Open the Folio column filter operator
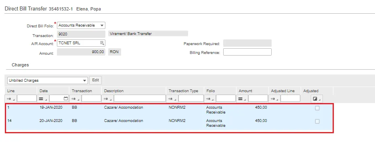 coord(210,99)
